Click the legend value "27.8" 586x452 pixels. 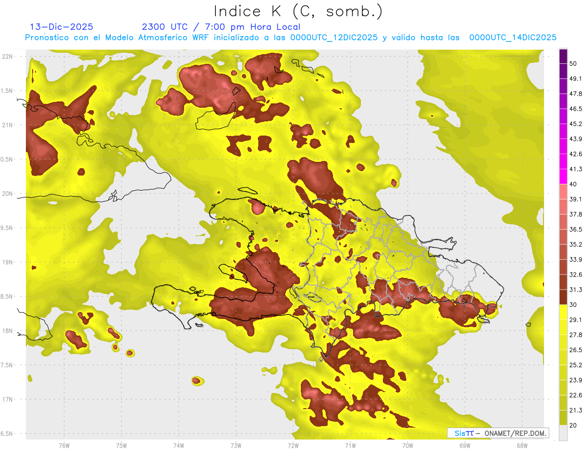tap(576, 335)
